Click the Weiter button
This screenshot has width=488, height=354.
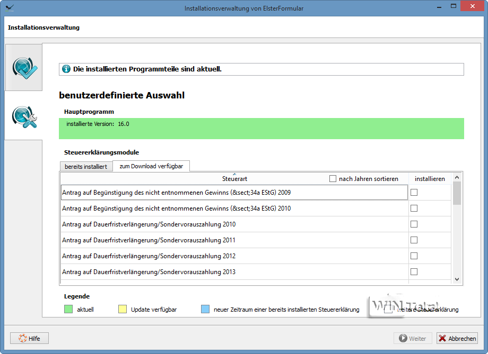click(x=413, y=338)
